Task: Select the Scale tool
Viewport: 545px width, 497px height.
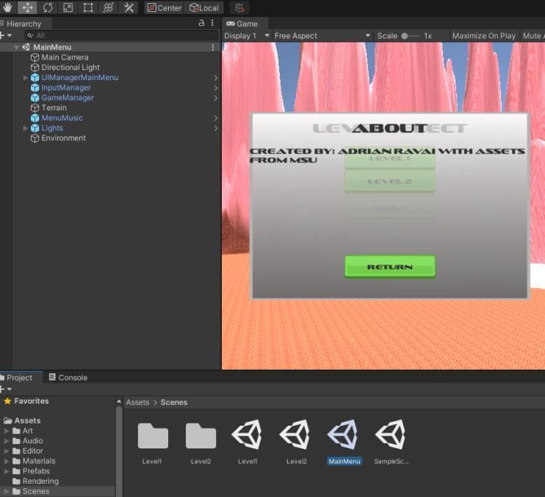Action: 68,7
